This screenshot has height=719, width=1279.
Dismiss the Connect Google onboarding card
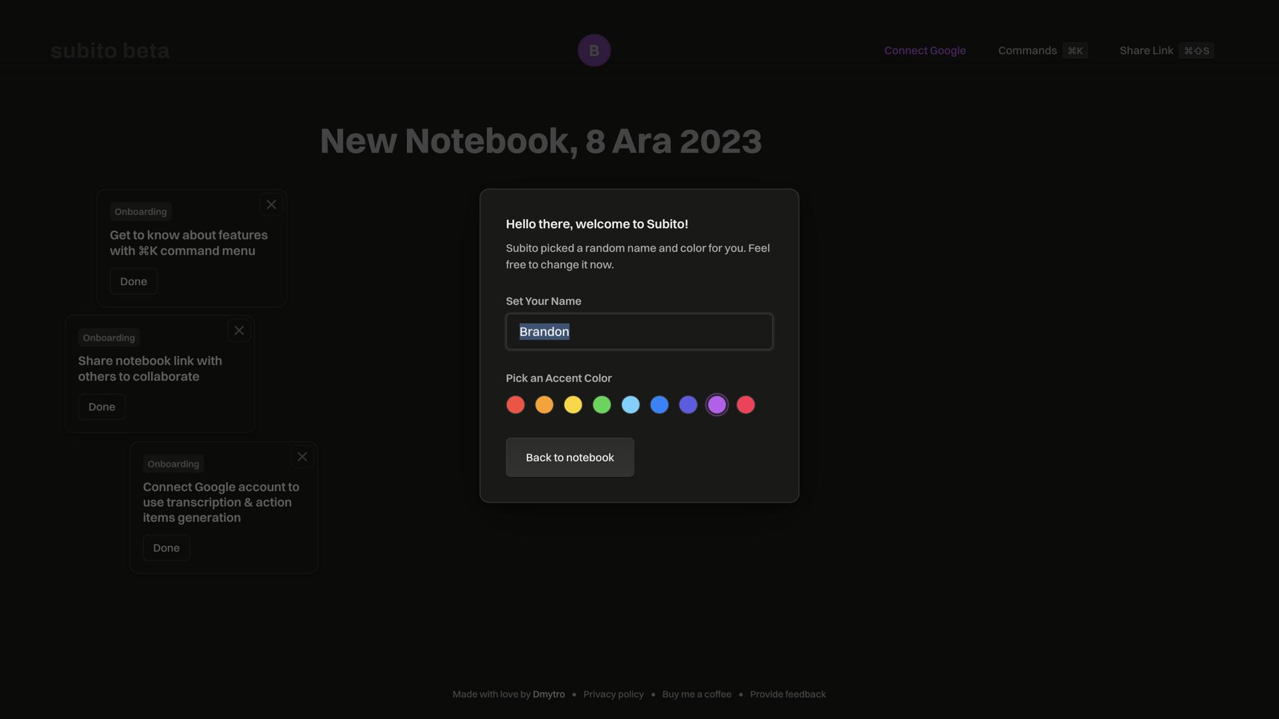coord(302,457)
